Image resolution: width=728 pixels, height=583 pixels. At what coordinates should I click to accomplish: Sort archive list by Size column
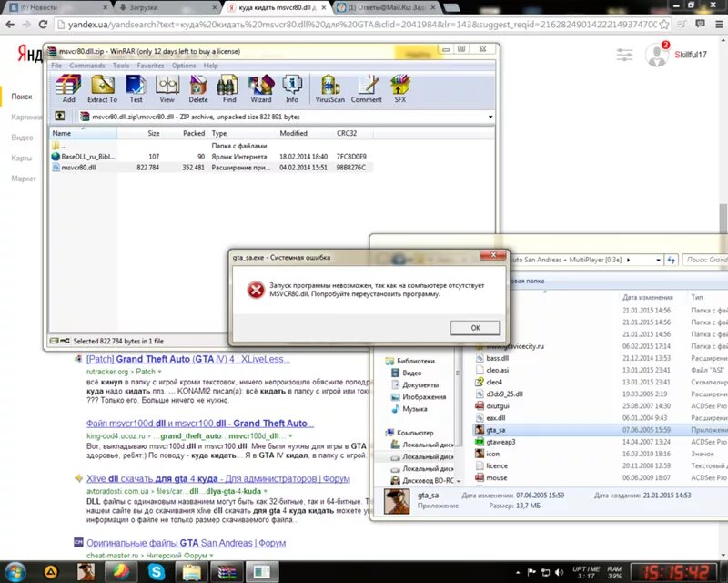coord(139,133)
